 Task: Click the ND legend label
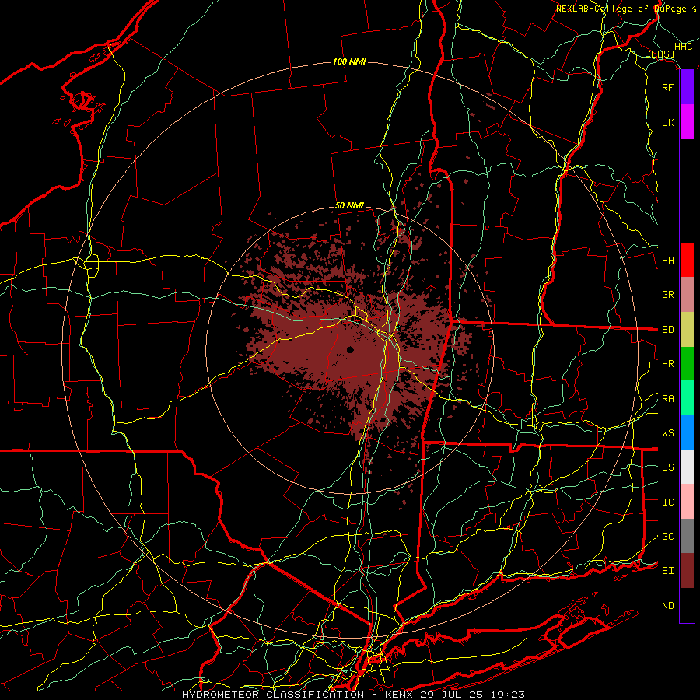(668, 606)
